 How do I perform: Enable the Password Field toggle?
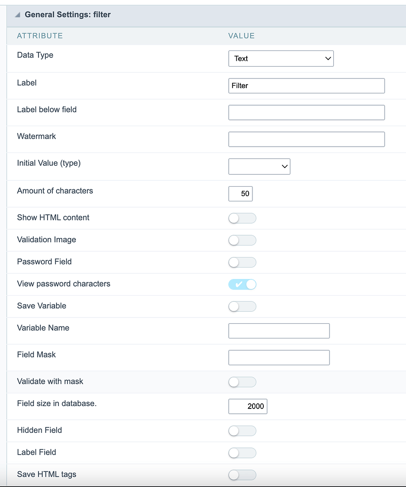(242, 262)
